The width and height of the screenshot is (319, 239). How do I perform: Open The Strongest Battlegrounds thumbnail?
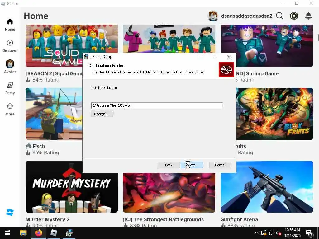(x=169, y=192)
